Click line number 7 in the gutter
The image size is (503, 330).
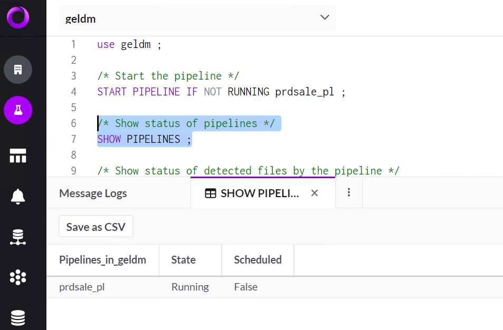(73, 139)
